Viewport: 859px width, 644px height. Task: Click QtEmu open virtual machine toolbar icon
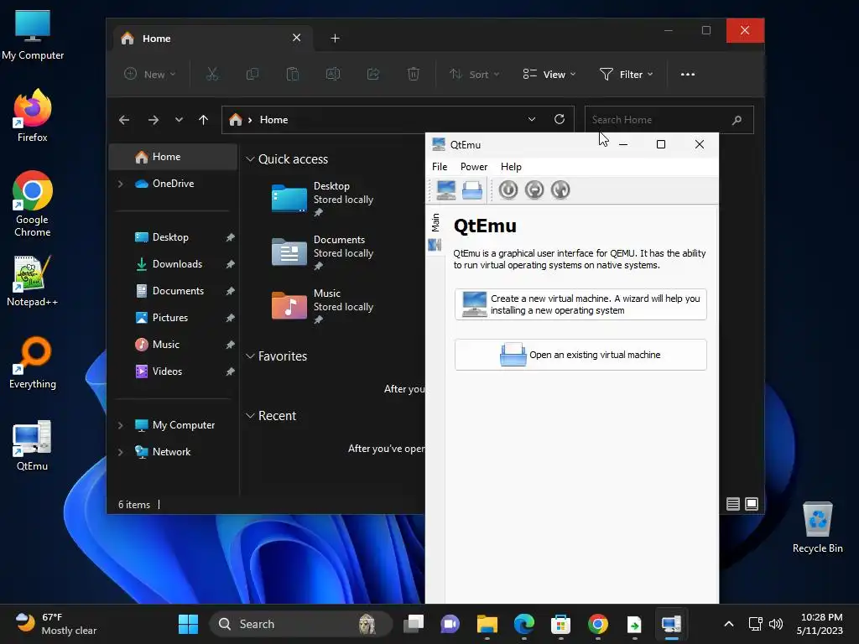click(472, 190)
